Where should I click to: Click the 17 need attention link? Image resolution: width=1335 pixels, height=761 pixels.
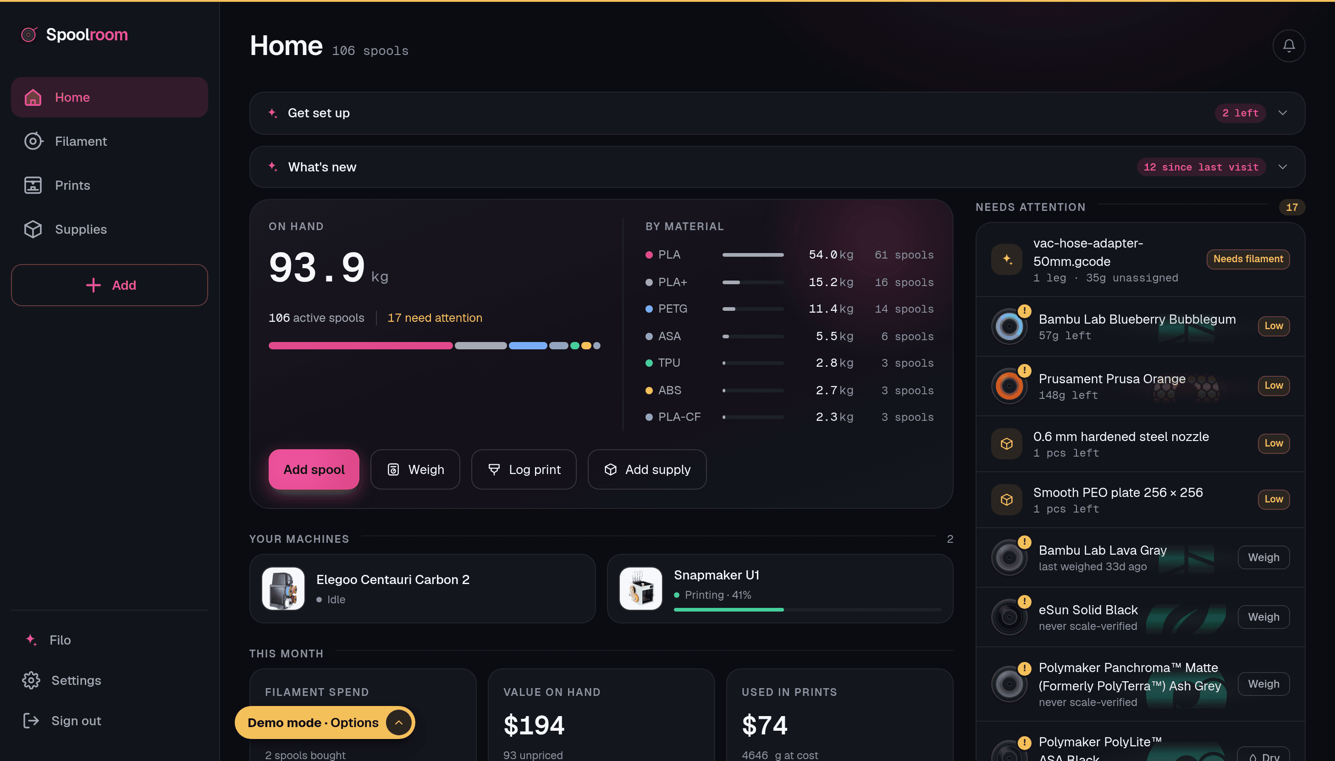pyautogui.click(x=435, y=318)
